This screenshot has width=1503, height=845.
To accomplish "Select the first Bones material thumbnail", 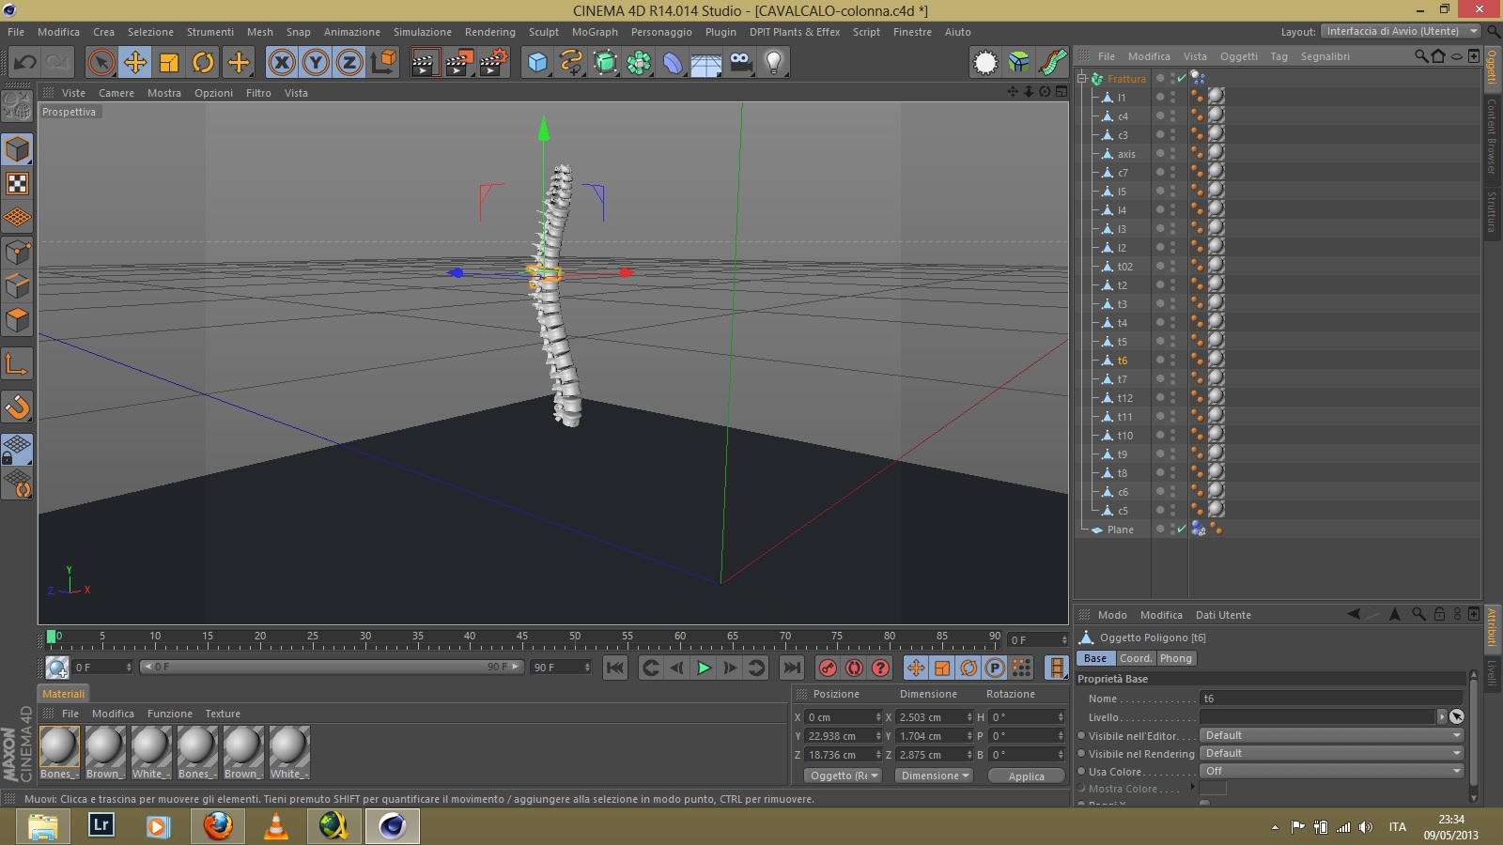I will pos(59,747).
